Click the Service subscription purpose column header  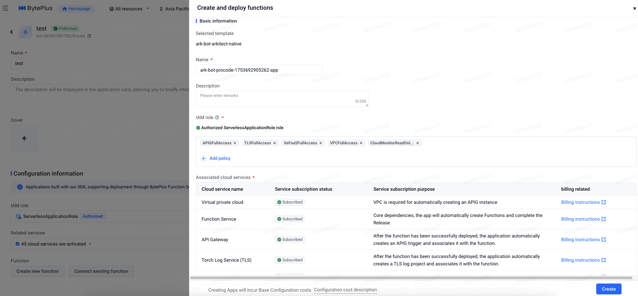404,189
